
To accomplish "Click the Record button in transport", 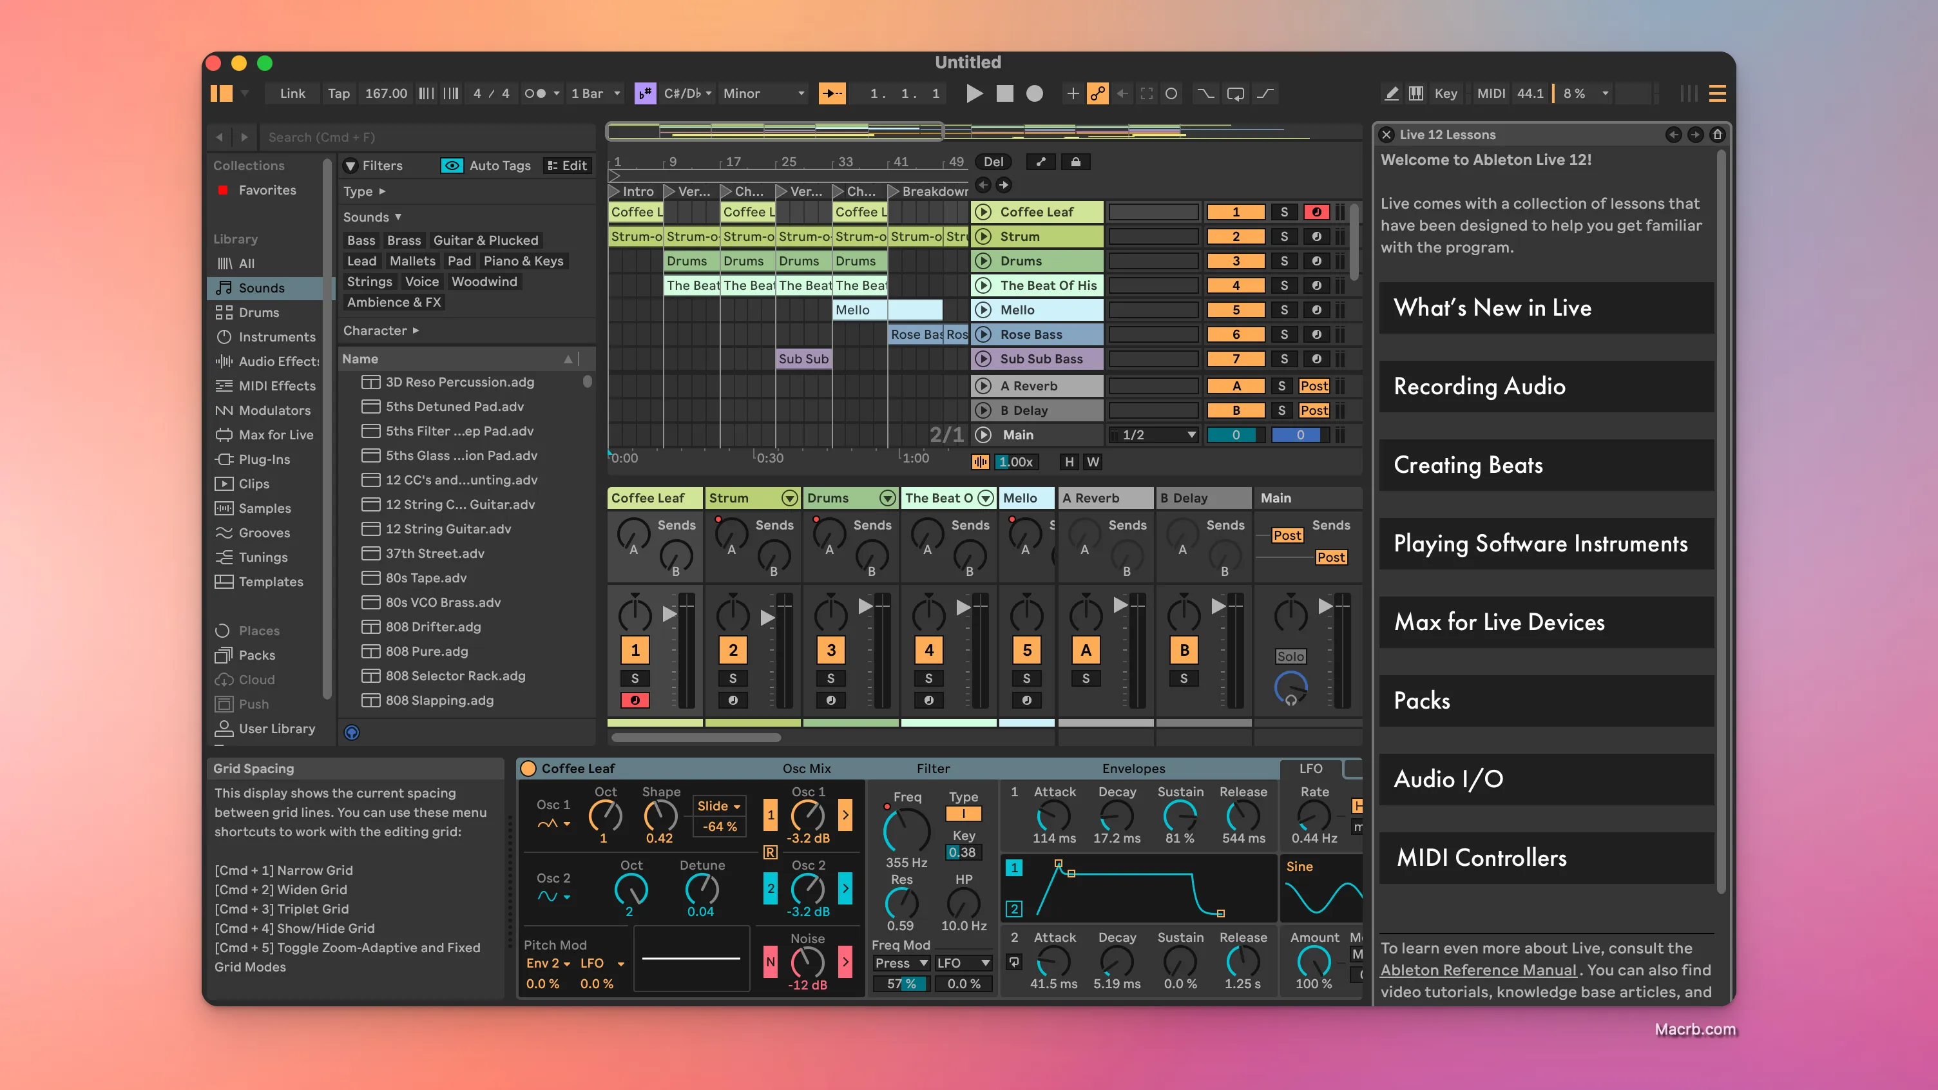I will click(1035, 93).
